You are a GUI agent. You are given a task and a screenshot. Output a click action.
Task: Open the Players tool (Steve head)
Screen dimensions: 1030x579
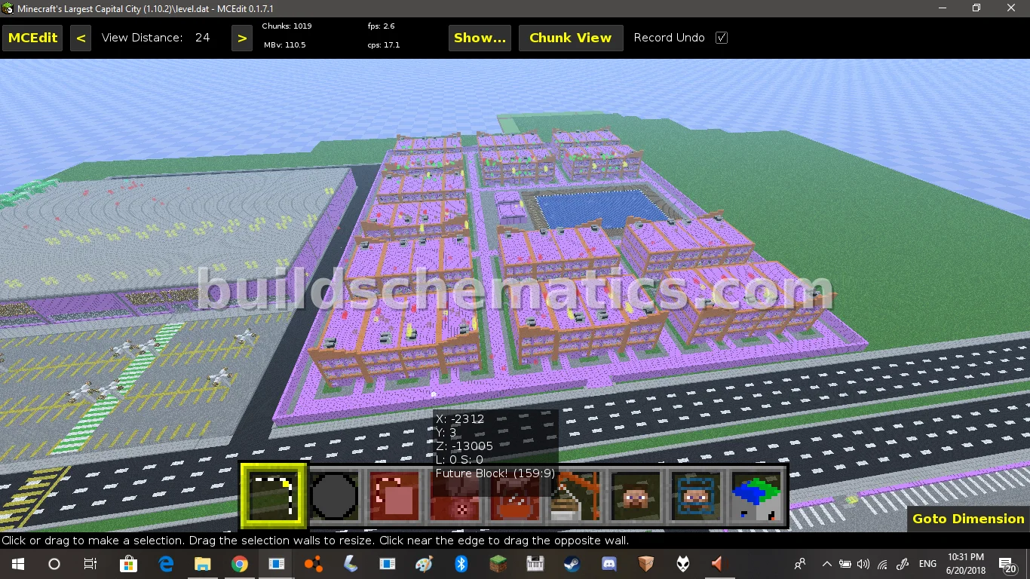click(636, 496)
